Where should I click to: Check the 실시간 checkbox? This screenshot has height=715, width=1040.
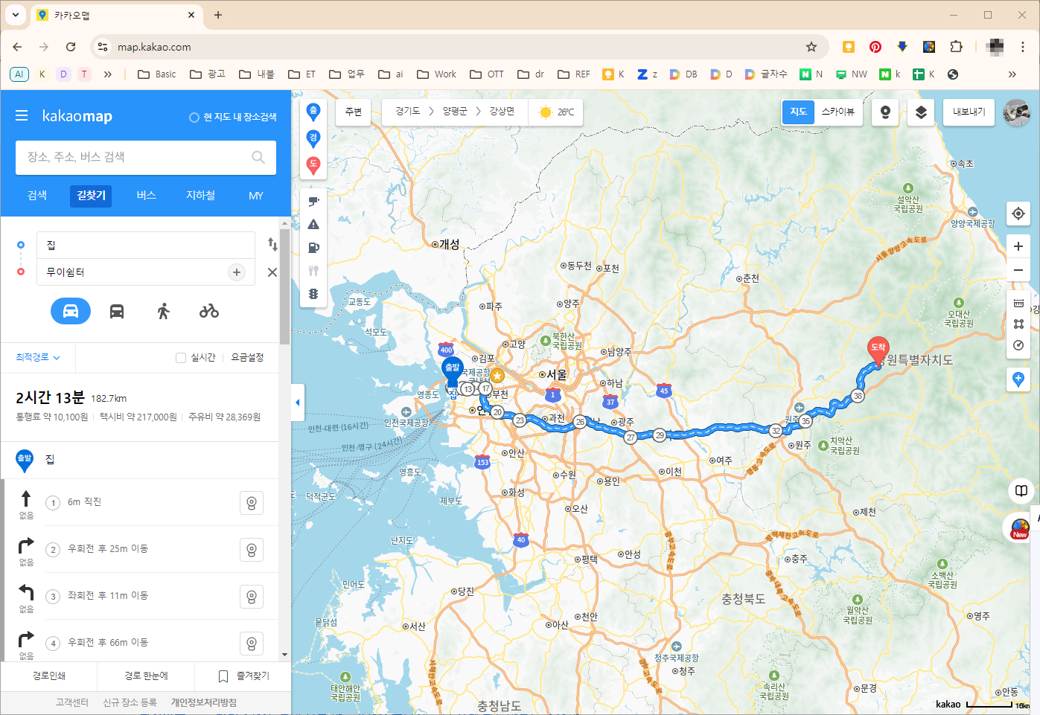click(181, 358)
